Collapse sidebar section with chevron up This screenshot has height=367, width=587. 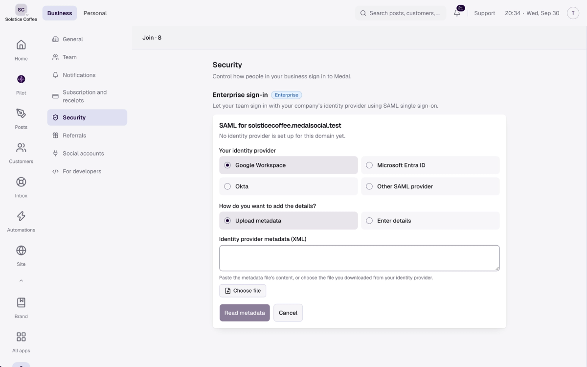coord(21,281)
